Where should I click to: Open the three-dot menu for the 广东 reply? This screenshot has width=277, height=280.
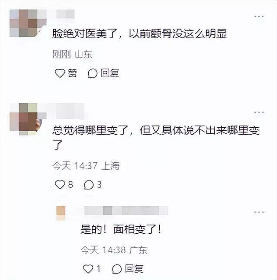[x=259, y=212]
